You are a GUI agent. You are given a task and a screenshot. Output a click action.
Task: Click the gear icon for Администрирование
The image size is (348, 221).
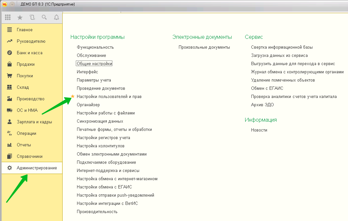click(x=10, y=168)
